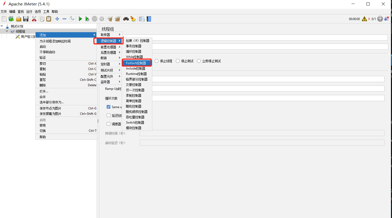Open Search with binoculars icon
The height and width of the screenshot is (218, 392).
point(126,19)
